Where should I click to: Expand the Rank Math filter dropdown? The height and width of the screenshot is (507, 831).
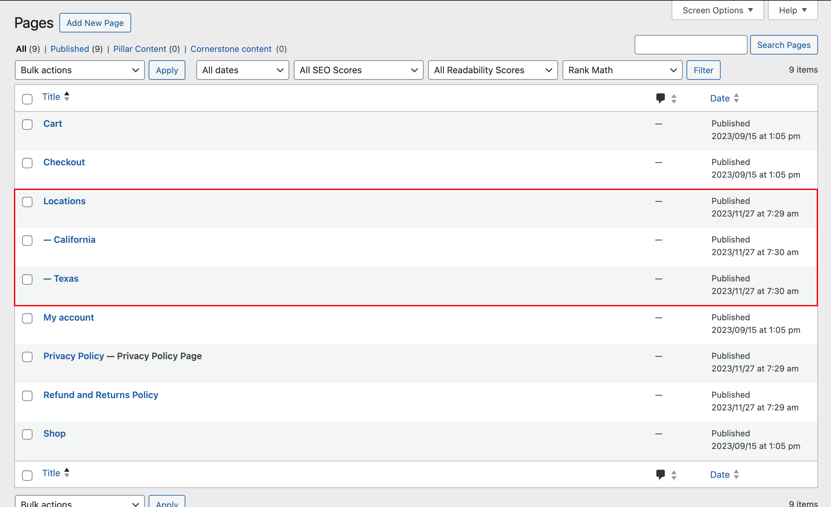click(622, 70)
